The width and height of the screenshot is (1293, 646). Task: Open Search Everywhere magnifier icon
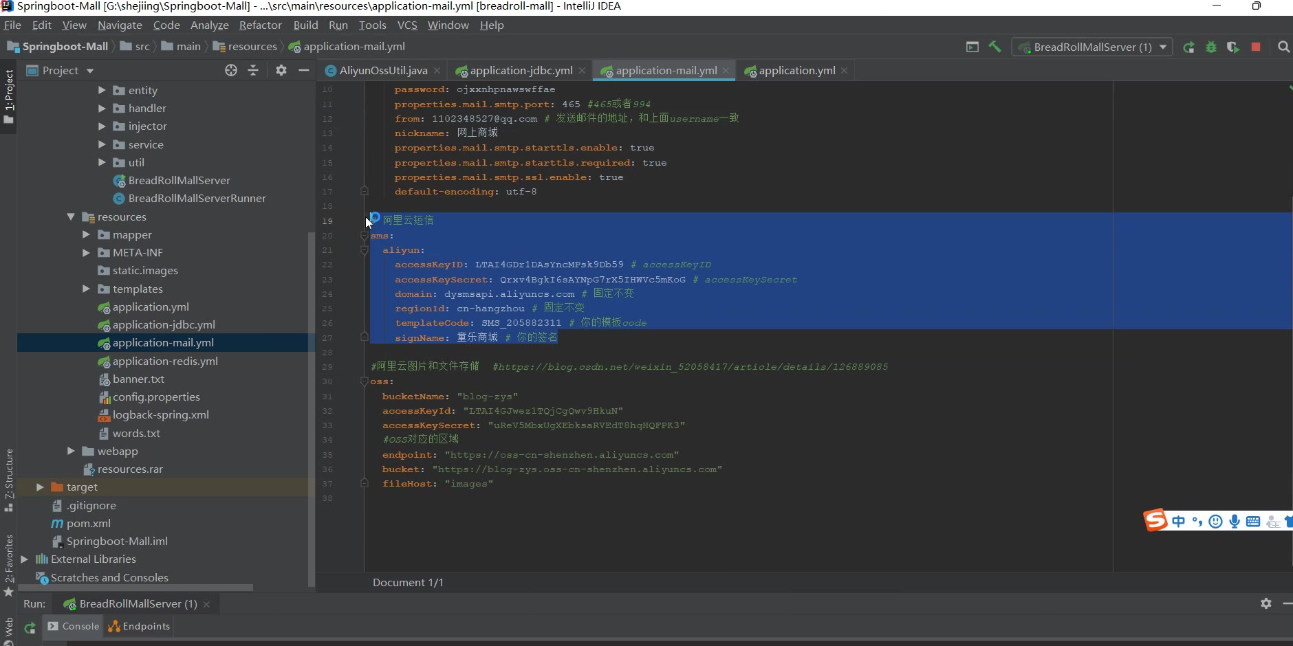point(1283,47)
